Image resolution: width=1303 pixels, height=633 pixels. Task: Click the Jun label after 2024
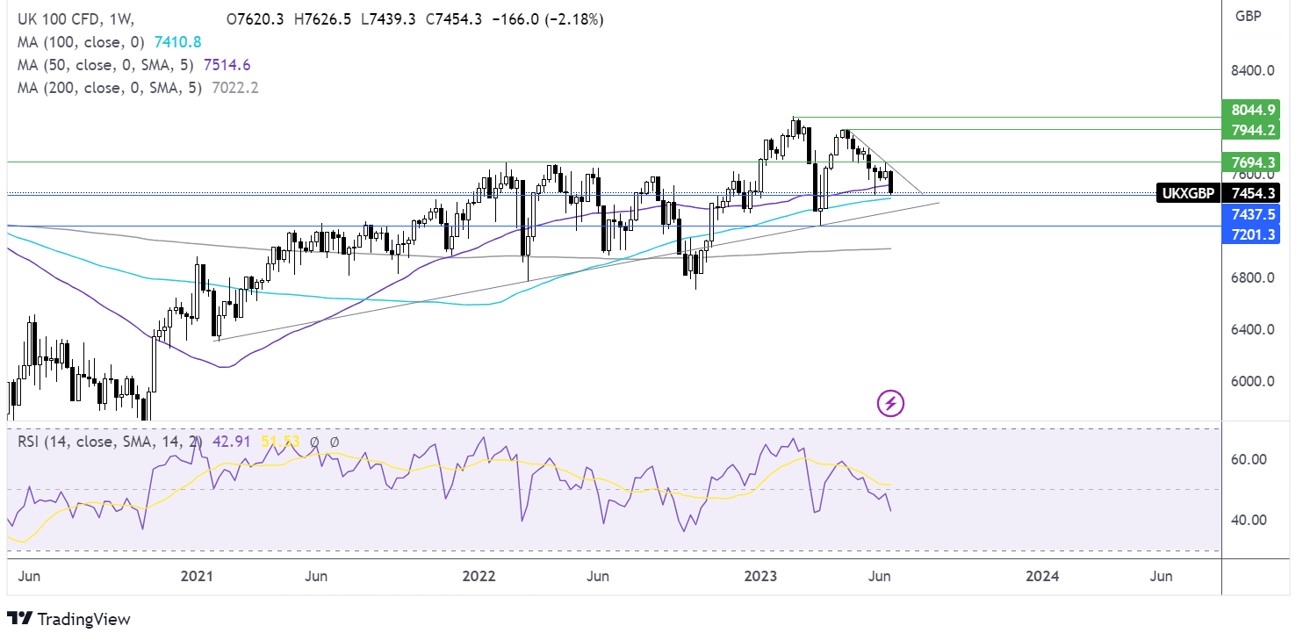tap(1161, 576)
